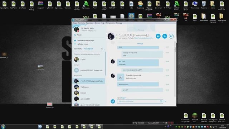Open the Разговоры menu
The image size is (229, 129).
(90, 23)
